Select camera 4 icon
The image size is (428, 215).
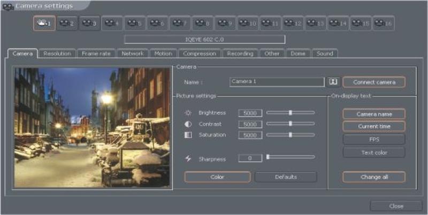point(112,24)
